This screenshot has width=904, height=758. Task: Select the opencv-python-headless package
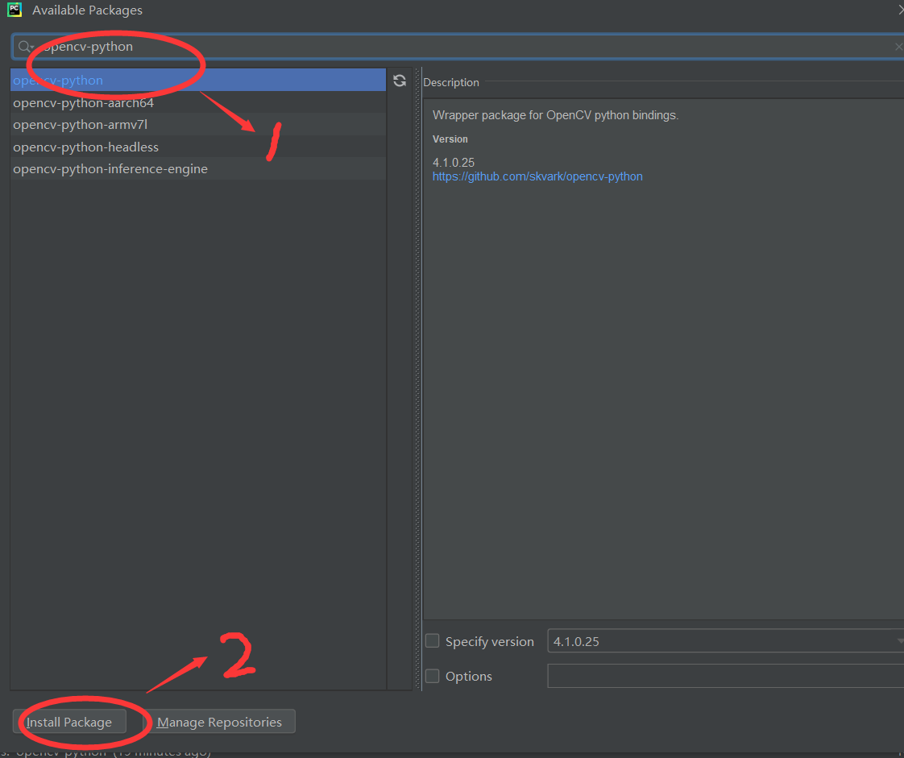(x=85, y=147)
